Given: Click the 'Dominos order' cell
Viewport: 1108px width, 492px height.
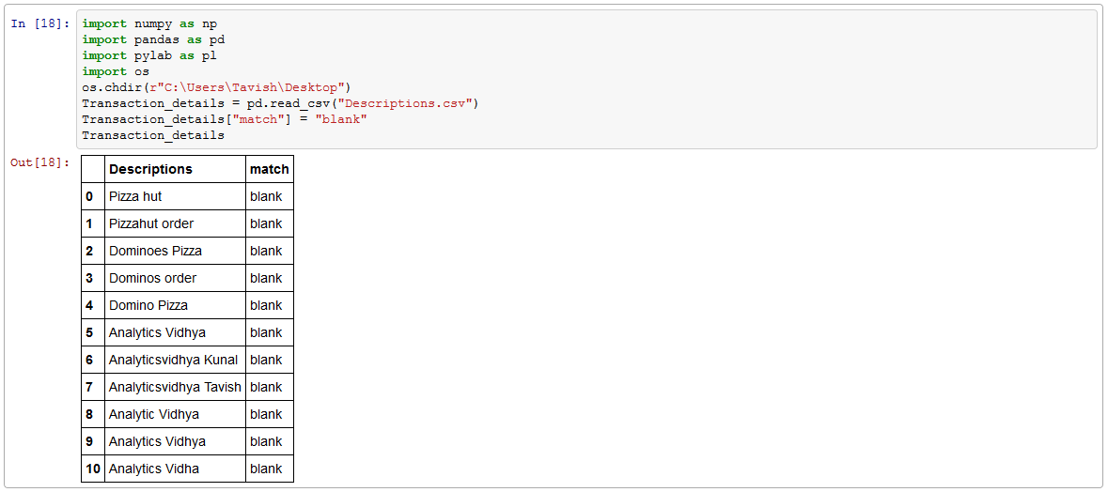Looking at the screenshot, I should [x=152, y=278].
